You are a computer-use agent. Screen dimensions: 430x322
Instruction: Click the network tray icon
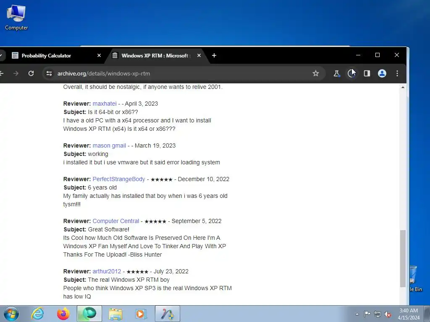point(378,314)
